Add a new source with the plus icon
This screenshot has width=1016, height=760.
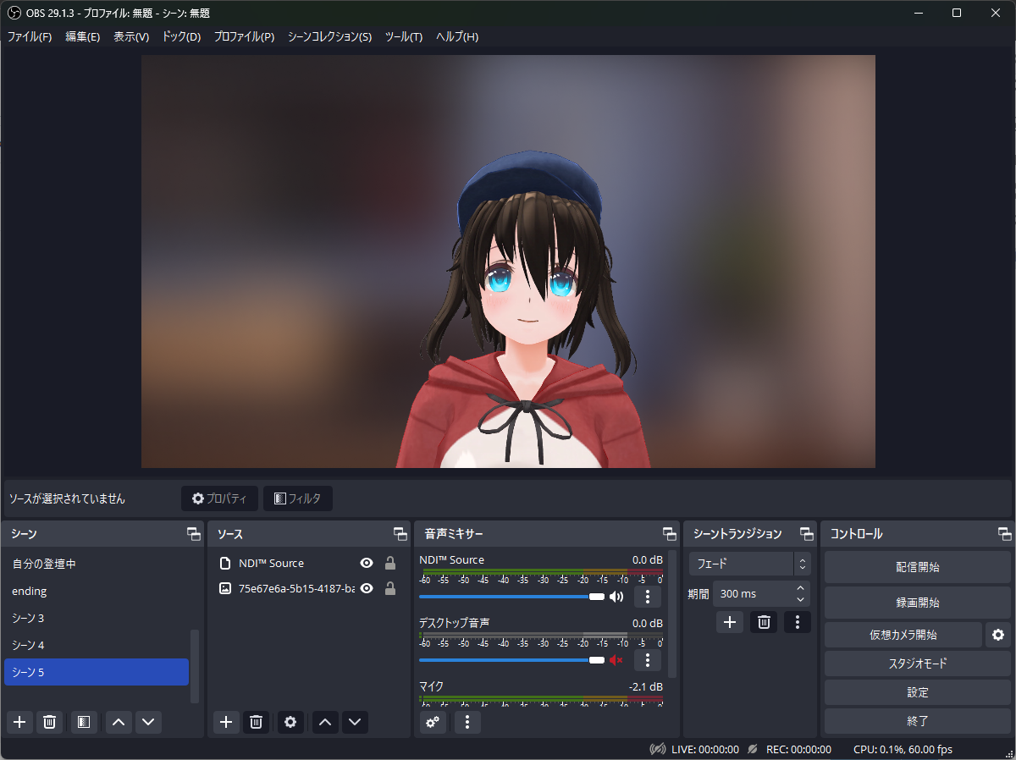(225, 722)
